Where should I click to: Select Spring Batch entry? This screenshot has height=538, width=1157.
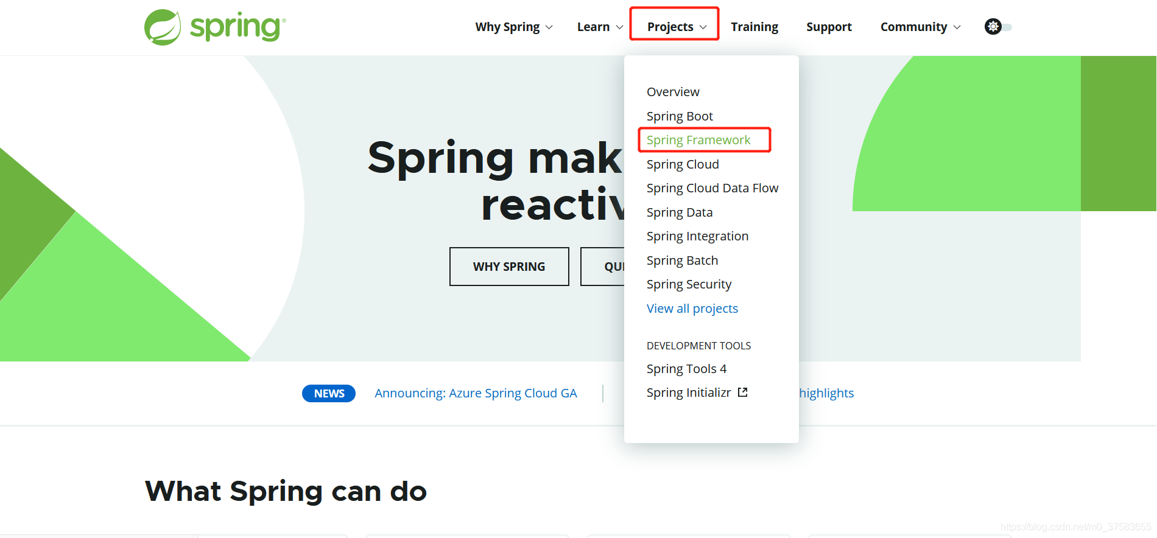click(x=682, y=260)
